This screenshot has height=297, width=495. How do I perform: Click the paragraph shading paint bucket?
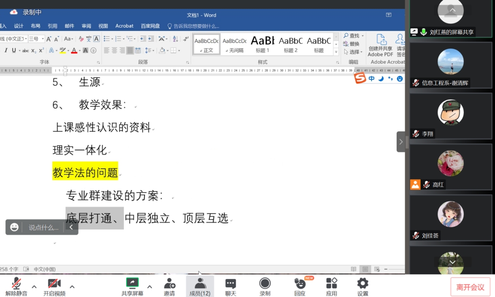point(162,50)
